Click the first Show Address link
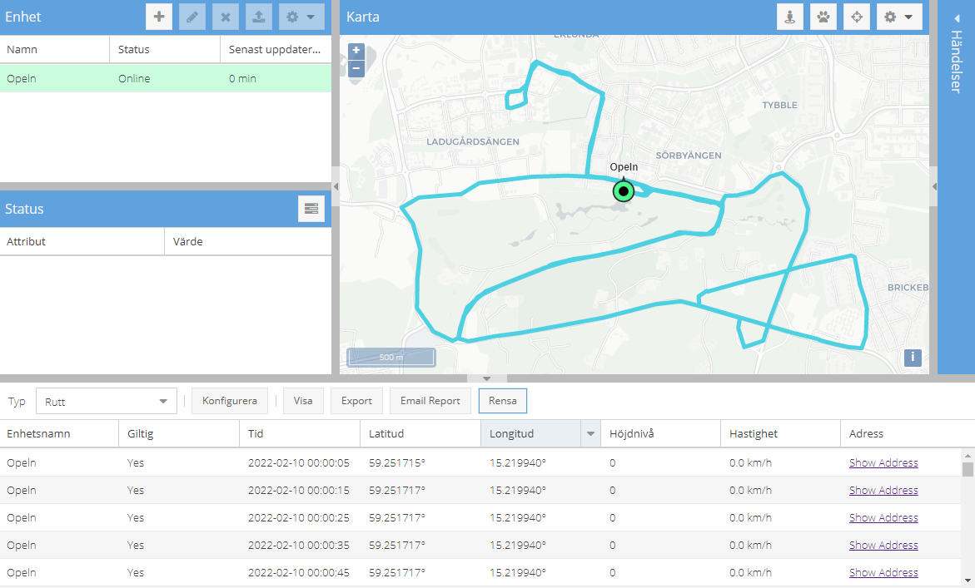This screenshot has width=975, height=588. click(883, 463)
